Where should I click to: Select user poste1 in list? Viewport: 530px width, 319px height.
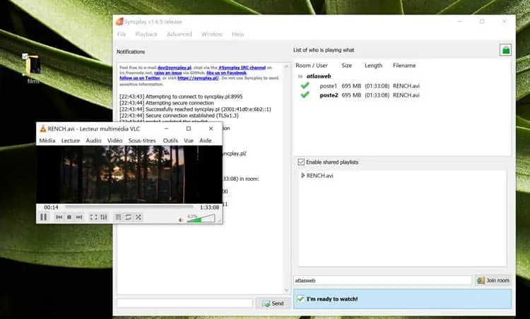click(x=328, y=86)
